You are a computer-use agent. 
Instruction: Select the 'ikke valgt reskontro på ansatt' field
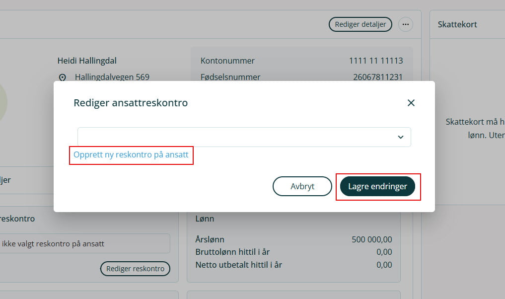tap(84, 244)
